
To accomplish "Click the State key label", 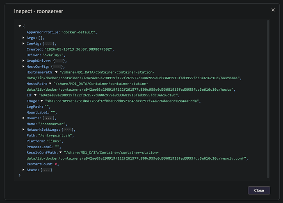I will (x=33, y=170).
